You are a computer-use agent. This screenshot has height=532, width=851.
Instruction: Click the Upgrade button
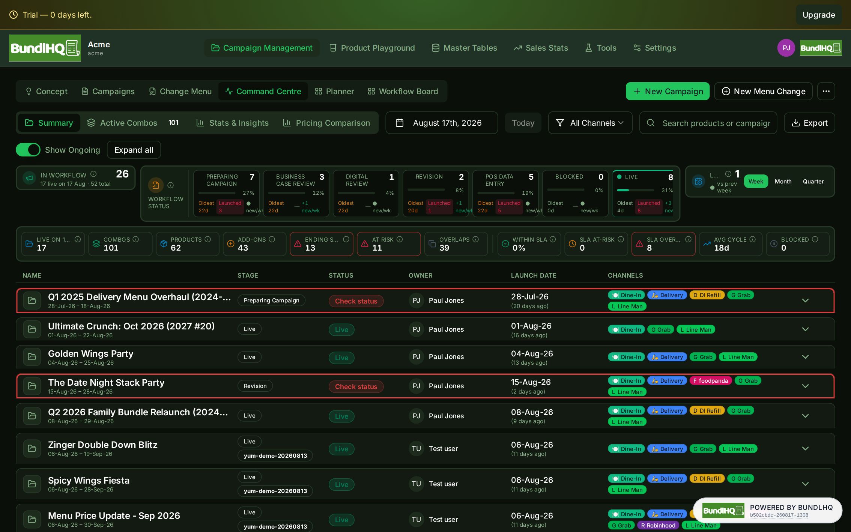[x=819, y=15]
